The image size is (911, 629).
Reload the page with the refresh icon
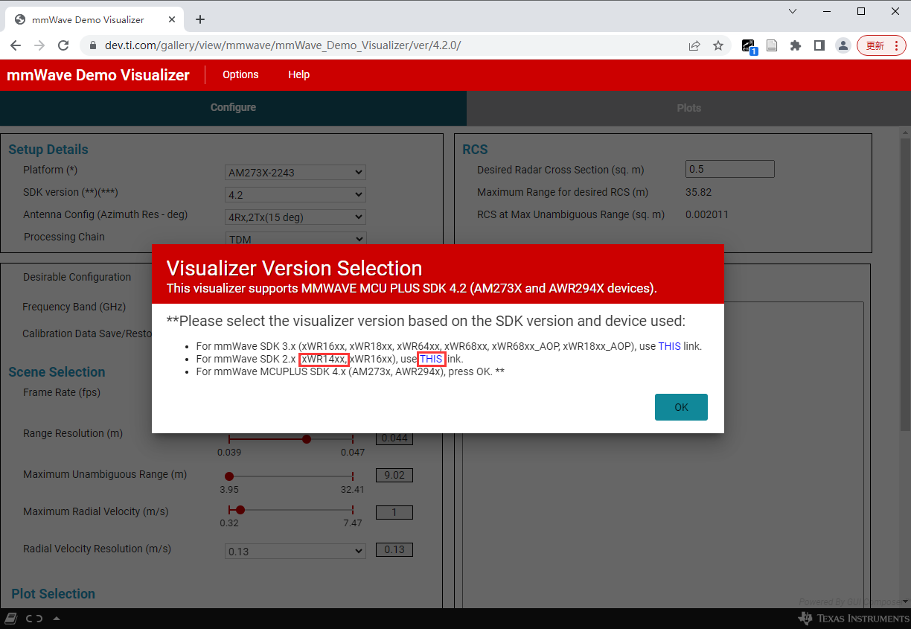coord(63,45)
